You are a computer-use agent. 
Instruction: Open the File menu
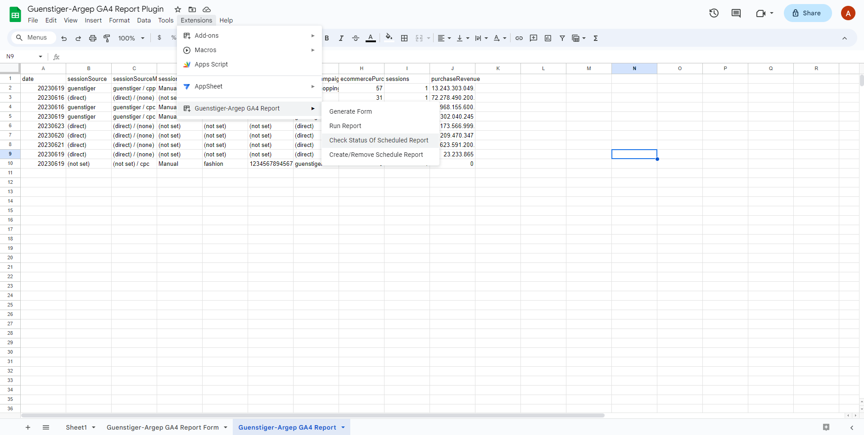pos(33,20)
